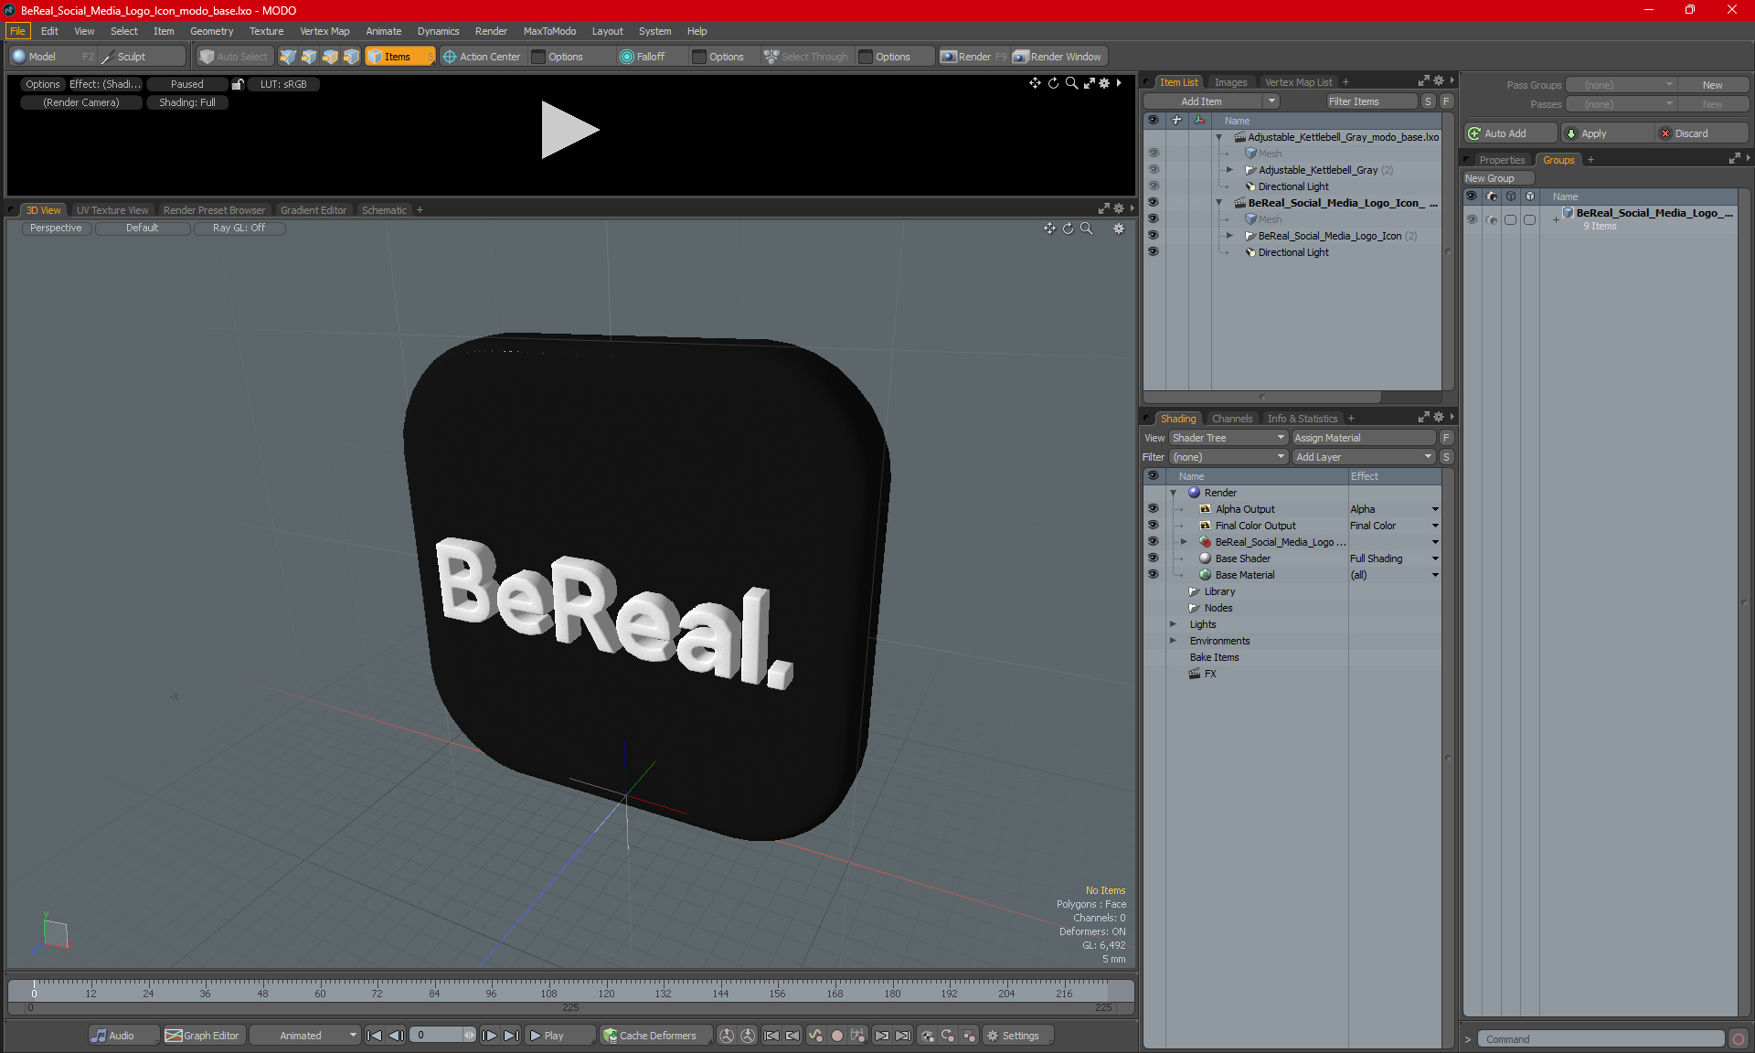Click the Apply button

pos(1607,133)
